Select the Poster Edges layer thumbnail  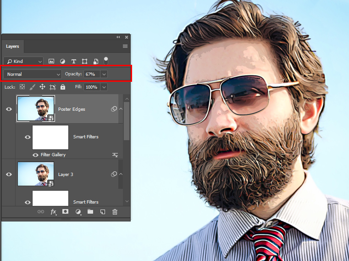[36, 109]
